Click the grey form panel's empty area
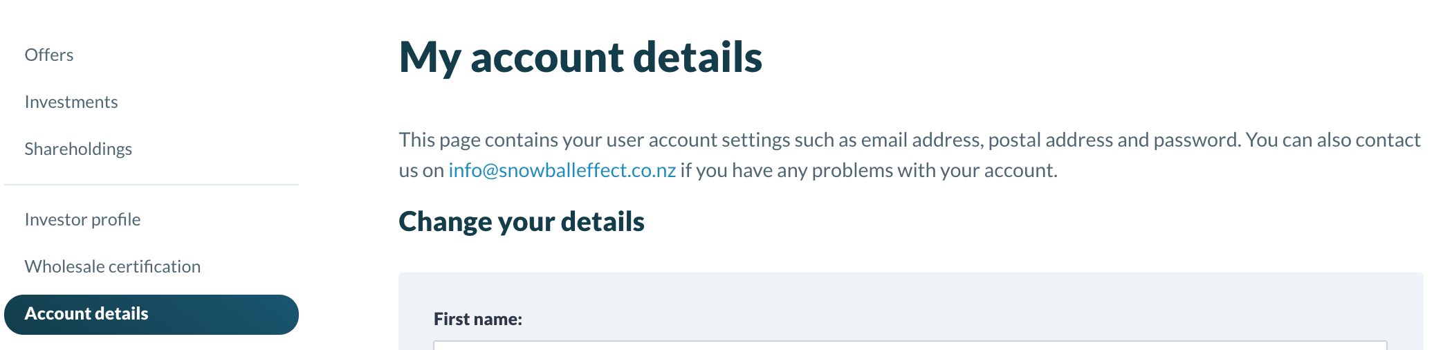Viewport: 1443px width, 350px height. click(x=968, y=304)
